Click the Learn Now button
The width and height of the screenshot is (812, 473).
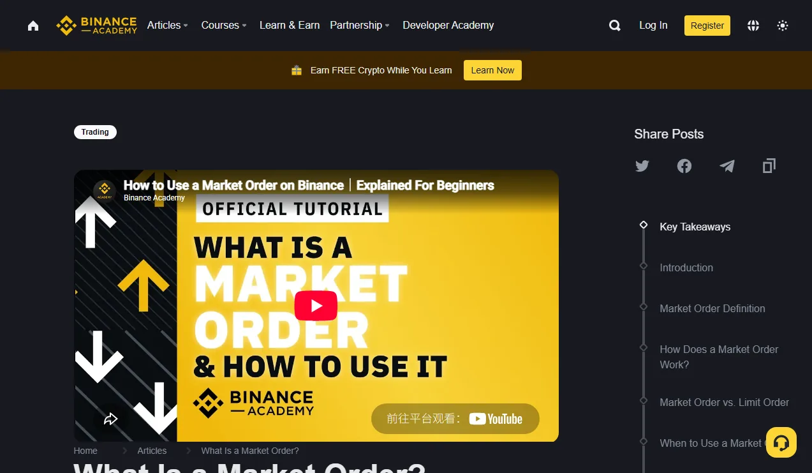[492, 70]
